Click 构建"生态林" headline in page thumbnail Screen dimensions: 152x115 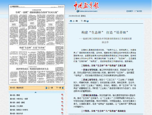[x=32, y=48]
